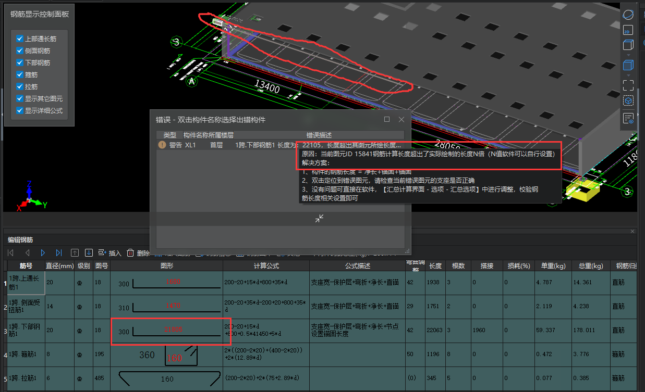Click the 编辑钢筋 panel title

(x=20, y=240)
